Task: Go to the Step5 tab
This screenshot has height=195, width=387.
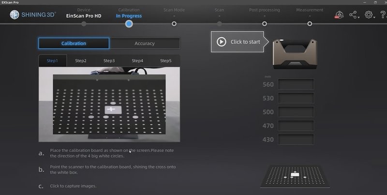Action: (x=166, y=61)
